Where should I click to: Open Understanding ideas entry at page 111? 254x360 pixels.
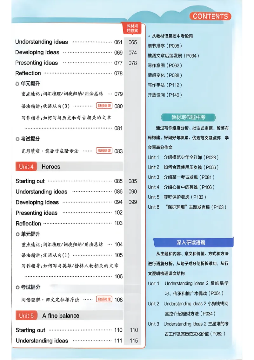click(x=69, y=341)
